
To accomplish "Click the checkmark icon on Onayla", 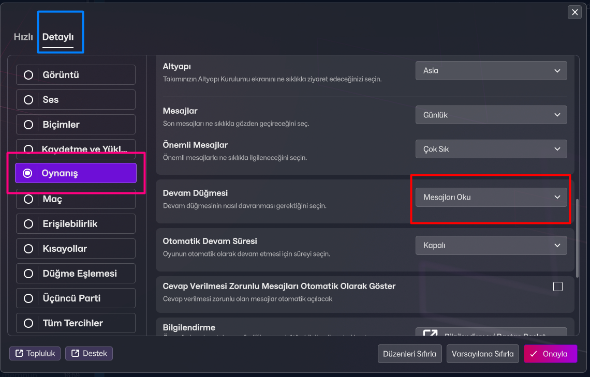I will (534, 354).
